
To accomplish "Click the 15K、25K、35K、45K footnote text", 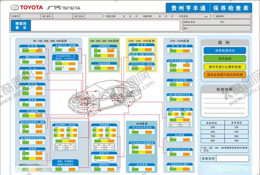I will point(225,149).
